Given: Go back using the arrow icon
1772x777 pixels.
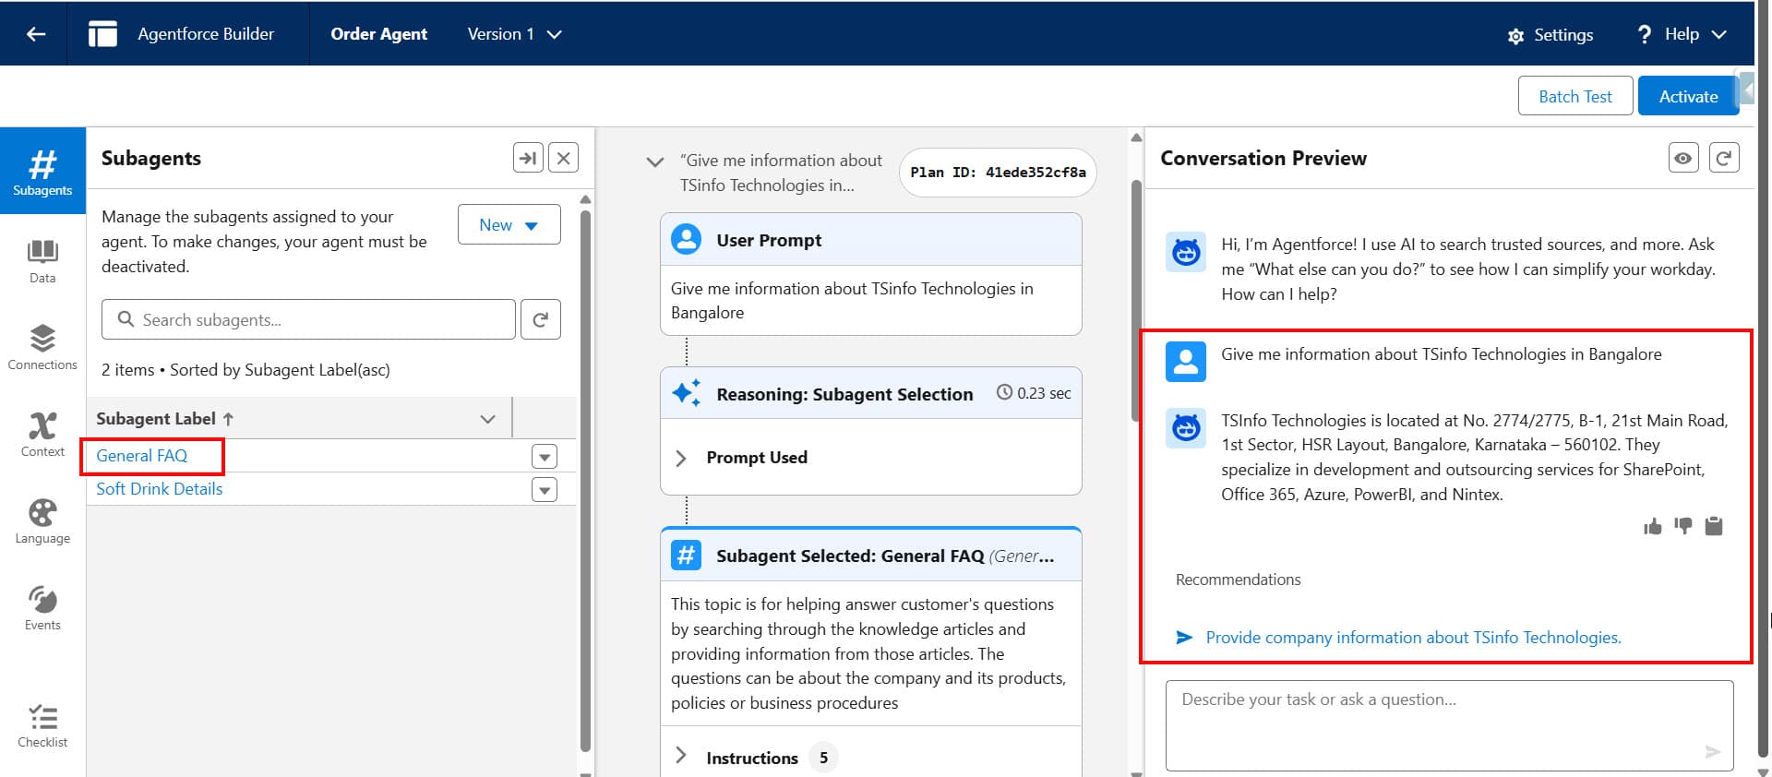Looking at the screenshot, I should click(x=36, y=34).
